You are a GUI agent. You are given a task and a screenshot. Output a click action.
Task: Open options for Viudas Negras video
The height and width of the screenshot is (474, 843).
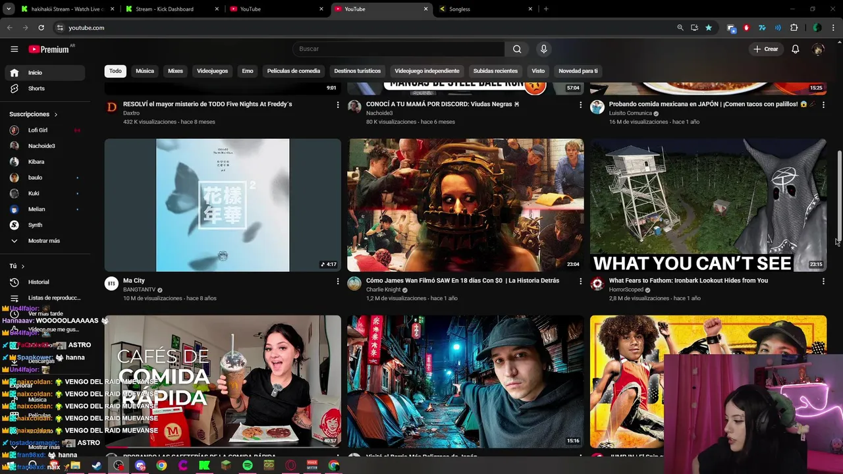pos(580,105)
